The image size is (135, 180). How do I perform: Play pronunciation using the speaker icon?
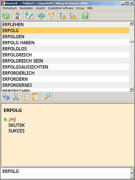click(18, 16)
